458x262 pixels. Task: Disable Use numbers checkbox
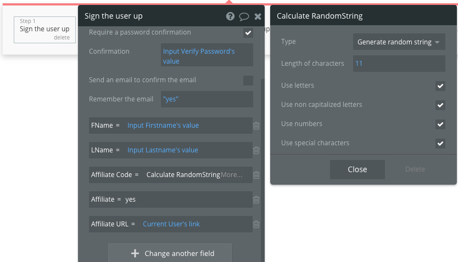pyautogui.click(x=440, y=124)
